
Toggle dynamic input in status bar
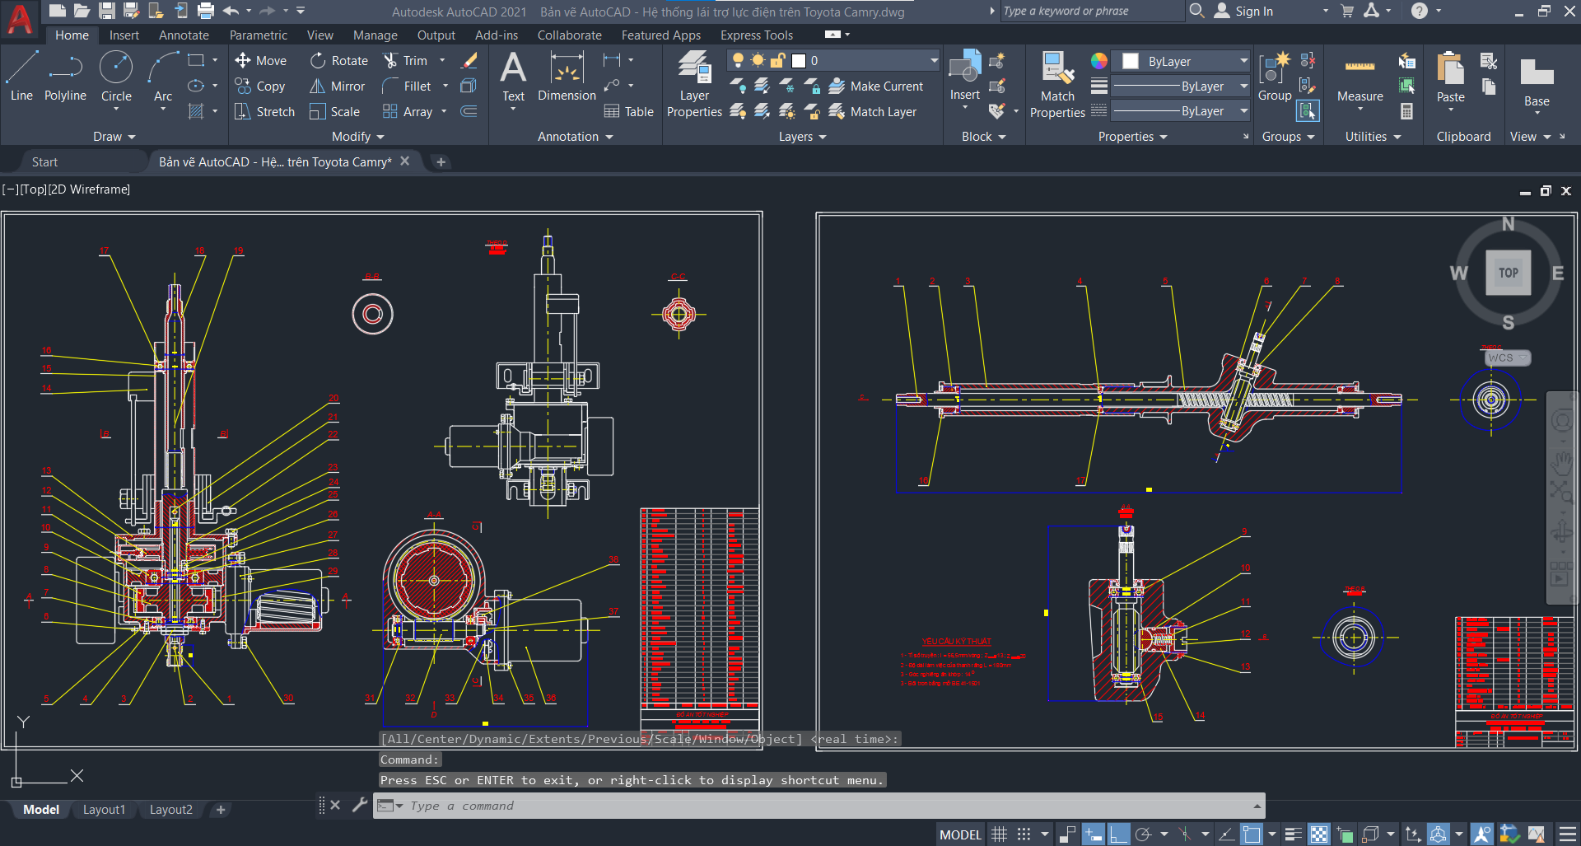[1093, 834]
